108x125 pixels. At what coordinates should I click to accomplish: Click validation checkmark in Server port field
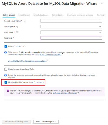tap(100, 27)
